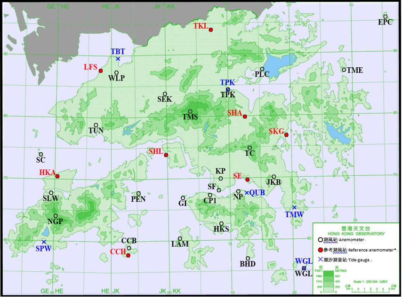Click the anemometer circle at TME
Image resolution: width=402 pixels, height=299 pixels.
pos(344,70)
